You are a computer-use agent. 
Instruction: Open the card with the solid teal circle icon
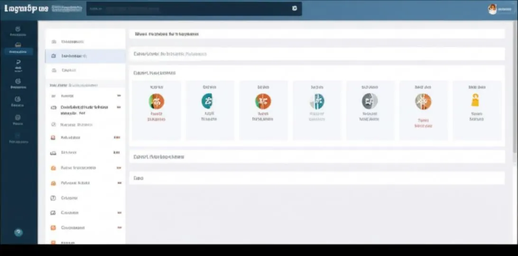[x=210, y=110]
